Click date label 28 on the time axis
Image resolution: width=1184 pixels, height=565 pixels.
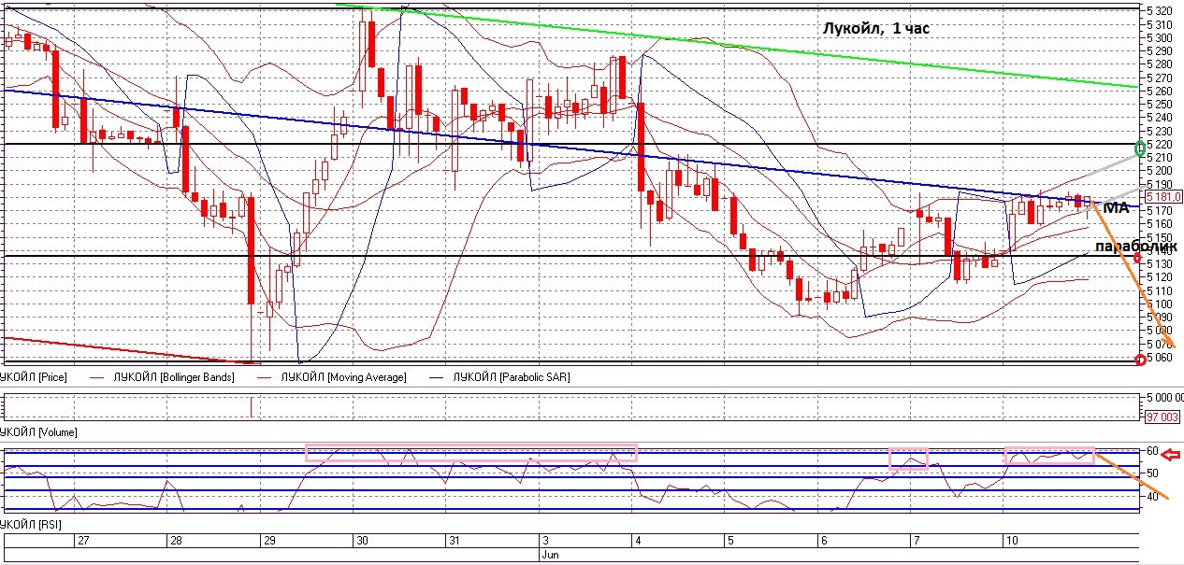click(x=177, y=541)
